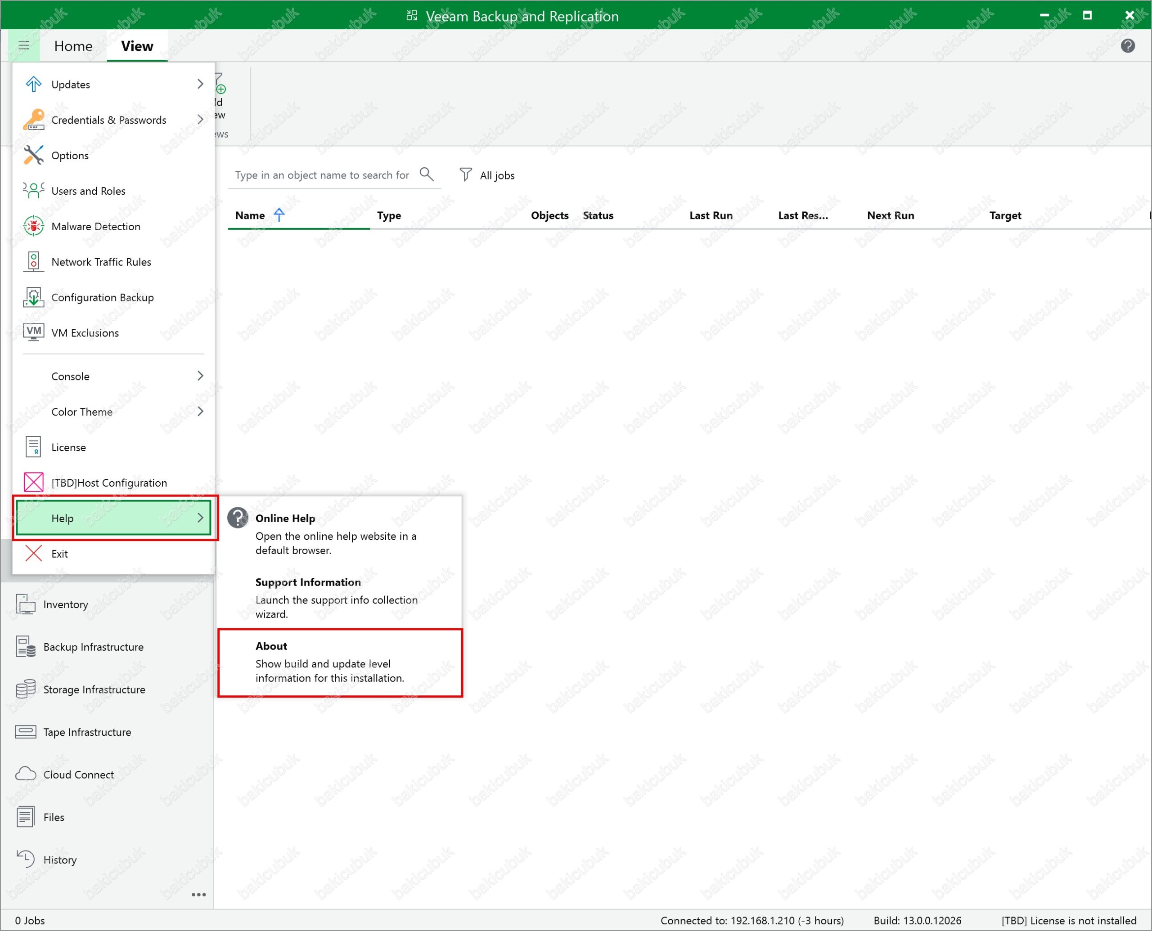The height and width of the screenshot is (931, 1152).
Task: Click the search magnifier icon
Action: pyautogui.click(x=426, y=175)
